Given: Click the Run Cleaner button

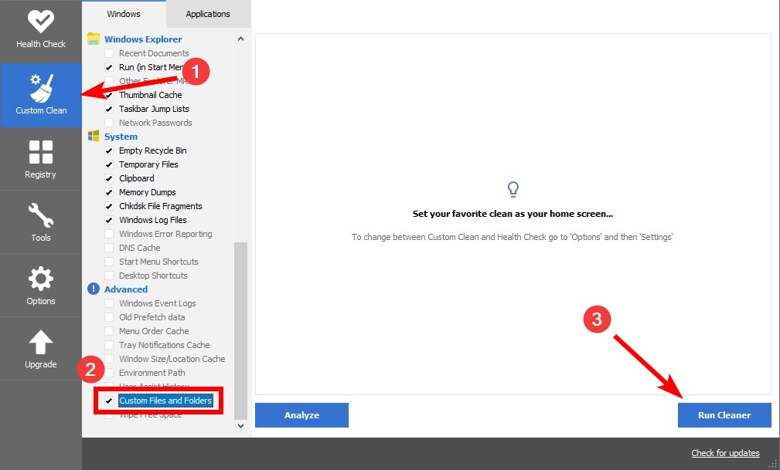Looking at the screenshot, I should 724,415.
